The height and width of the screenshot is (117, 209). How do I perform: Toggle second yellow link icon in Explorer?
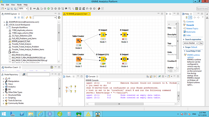coord(30,18)
